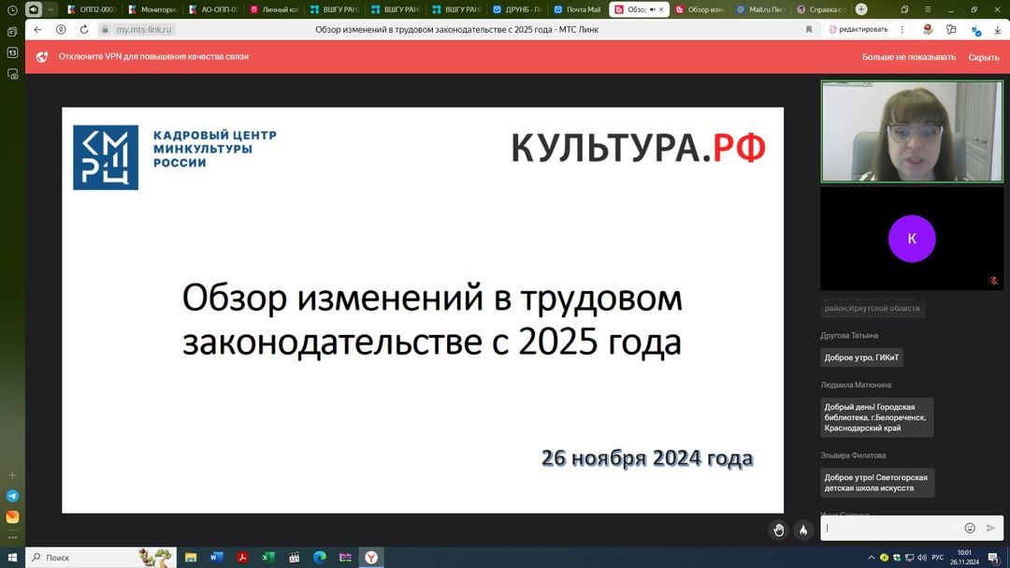Screen dimensions: 1010x568
Task: Open Excel from the taskbar
Action: pyautogui.click(x=268, y=558)
